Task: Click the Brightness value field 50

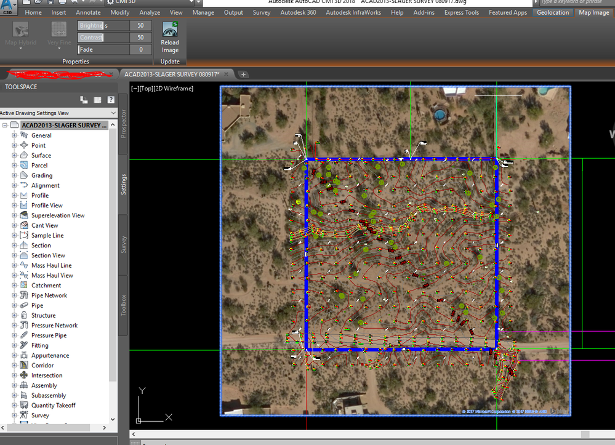Action: point(140,25)
